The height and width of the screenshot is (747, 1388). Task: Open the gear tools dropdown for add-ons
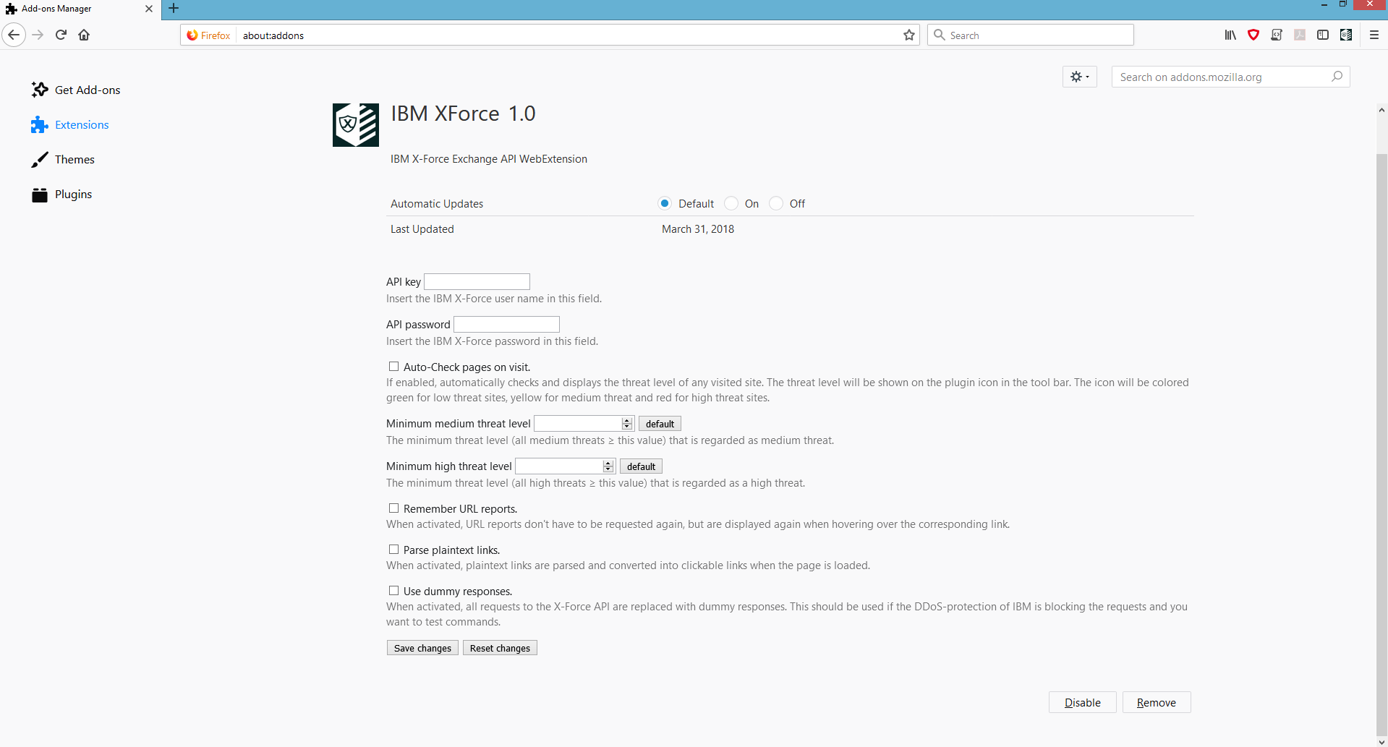pyautogui.click(x=1080, y=77)
